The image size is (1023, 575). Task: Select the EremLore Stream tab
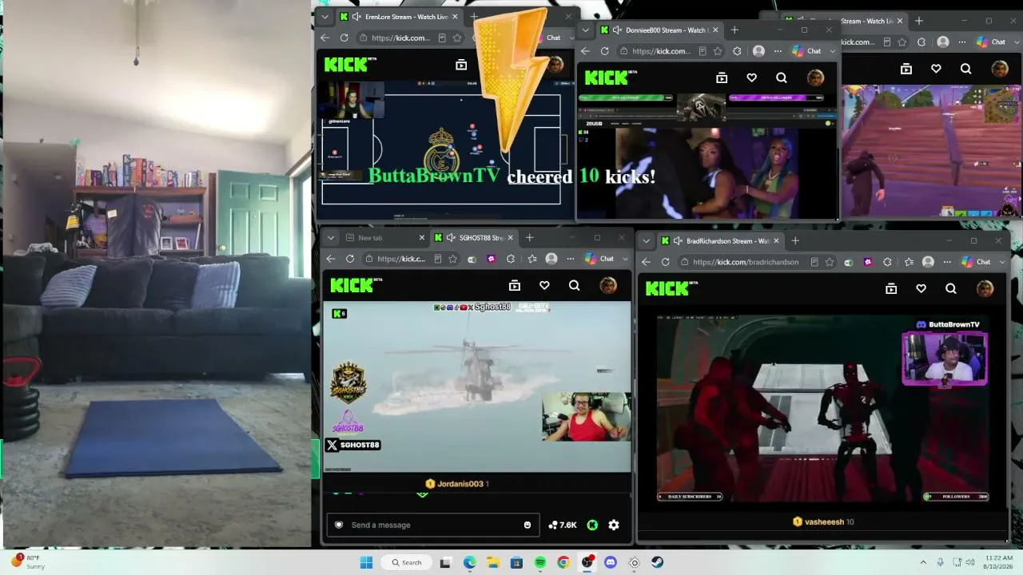pos(399,17)
